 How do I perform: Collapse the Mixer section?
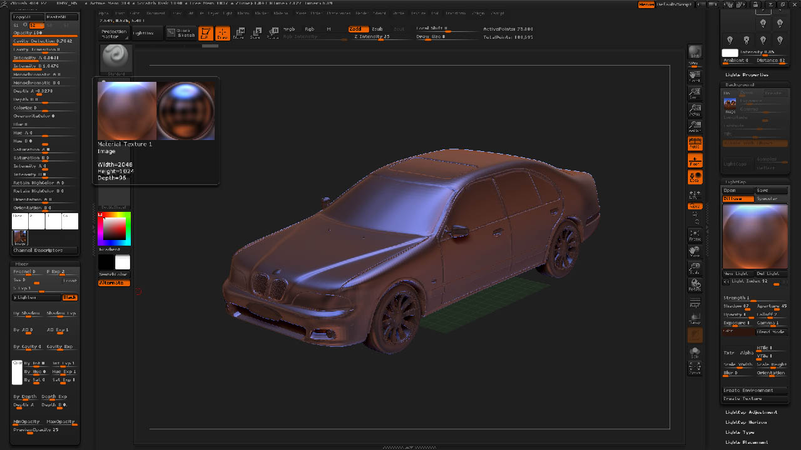22,264
